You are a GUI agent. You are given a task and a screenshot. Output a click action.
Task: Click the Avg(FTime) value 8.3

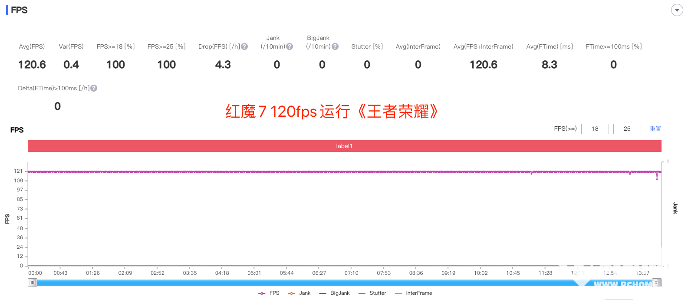[x=550, y=65]
